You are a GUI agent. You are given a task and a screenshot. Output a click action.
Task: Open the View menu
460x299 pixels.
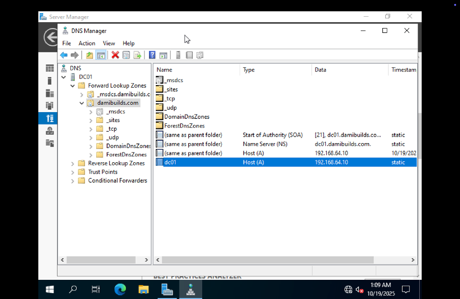point(109,43)
